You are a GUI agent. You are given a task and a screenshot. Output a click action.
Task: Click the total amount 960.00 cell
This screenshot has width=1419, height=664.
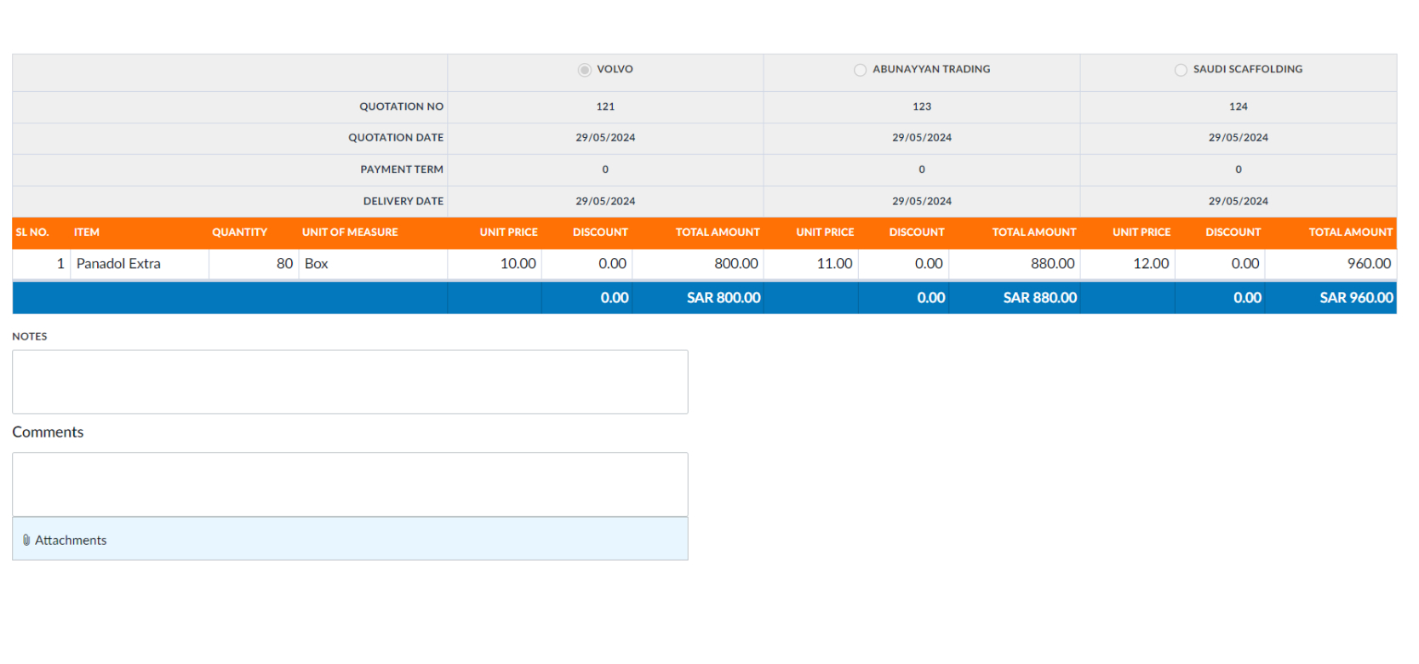(x=1331, y=264)
